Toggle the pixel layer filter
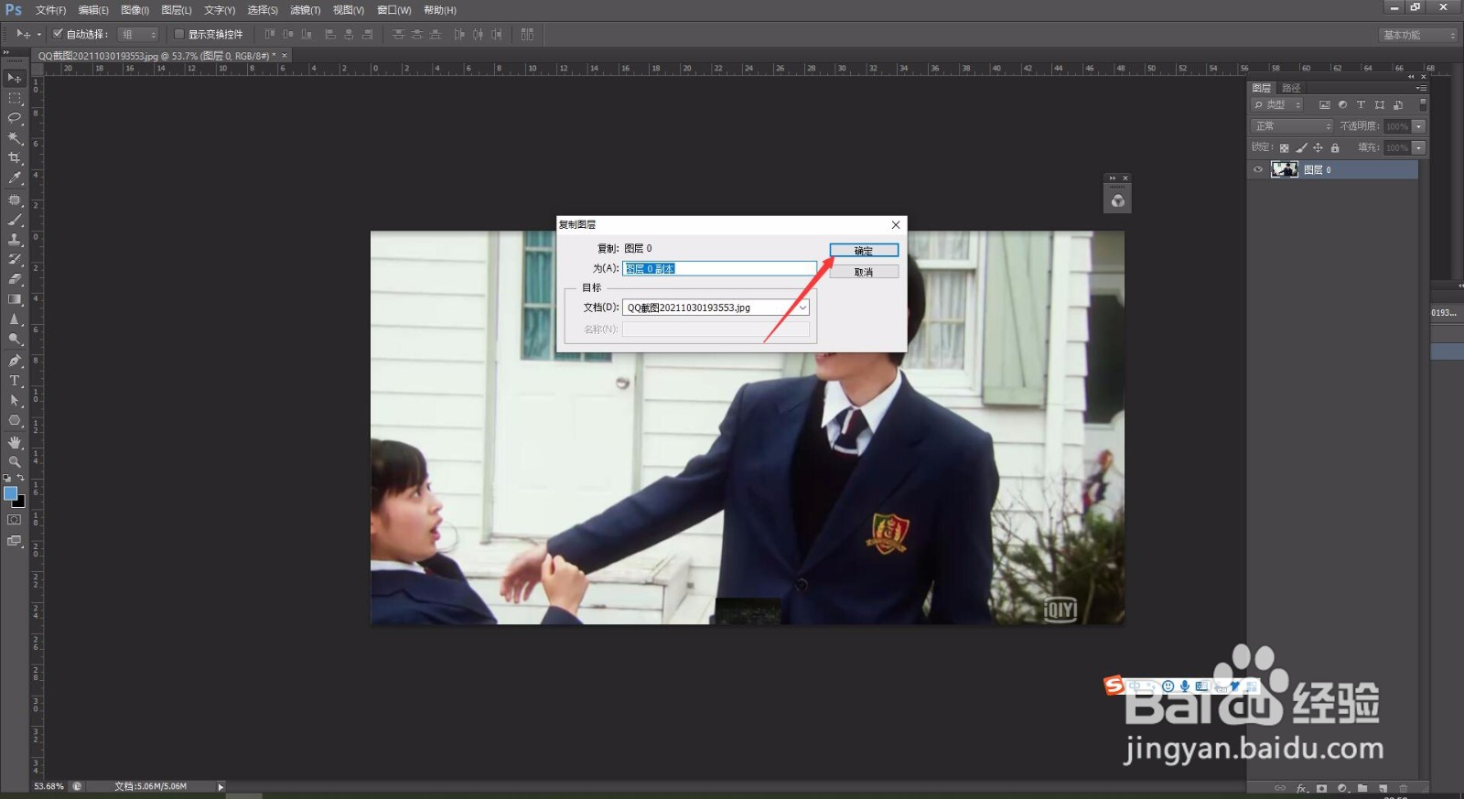Image resolution: width=1464 pixels, height=799 pixels. pos(1324,105)
